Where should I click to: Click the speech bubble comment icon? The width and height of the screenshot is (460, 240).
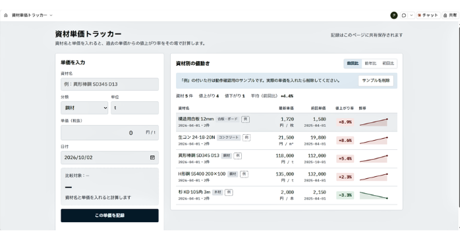click(404, 15)
